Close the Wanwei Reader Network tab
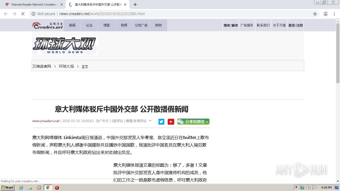 62,5
